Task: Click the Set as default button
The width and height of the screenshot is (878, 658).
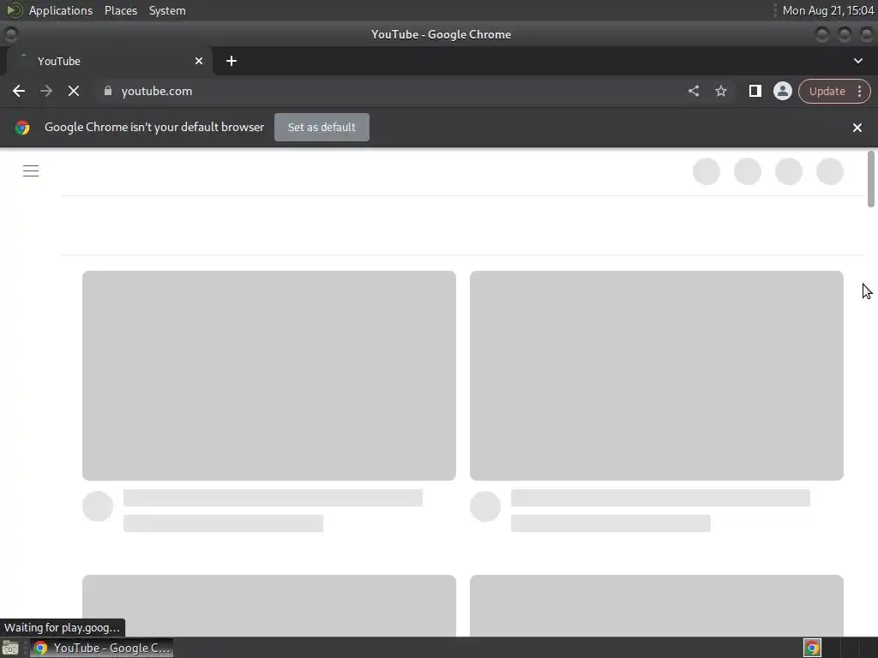Action: point(322,127)
